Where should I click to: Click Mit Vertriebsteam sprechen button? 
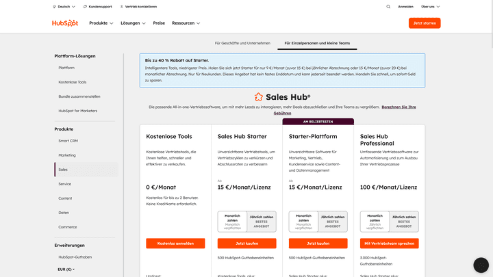click(x=389, y=243)
